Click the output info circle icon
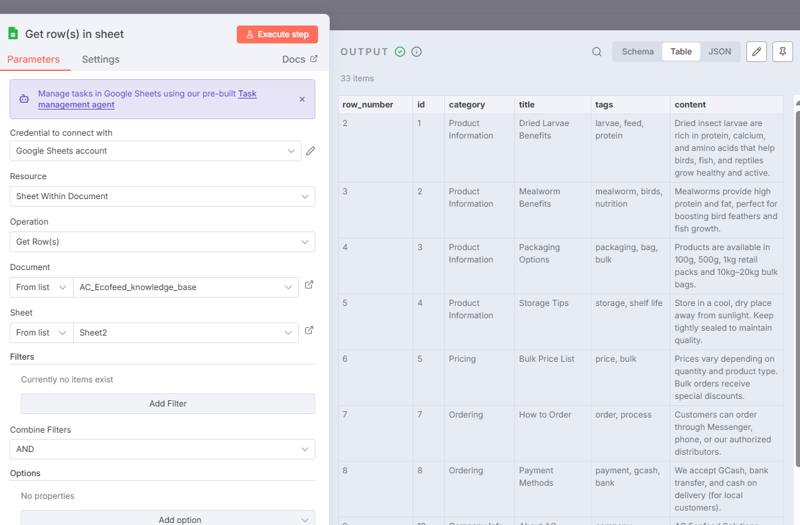 pos(417,52)
